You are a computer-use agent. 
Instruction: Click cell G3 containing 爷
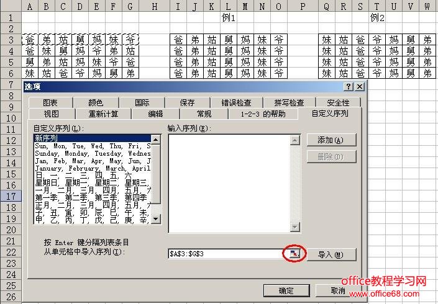(130, 40)
